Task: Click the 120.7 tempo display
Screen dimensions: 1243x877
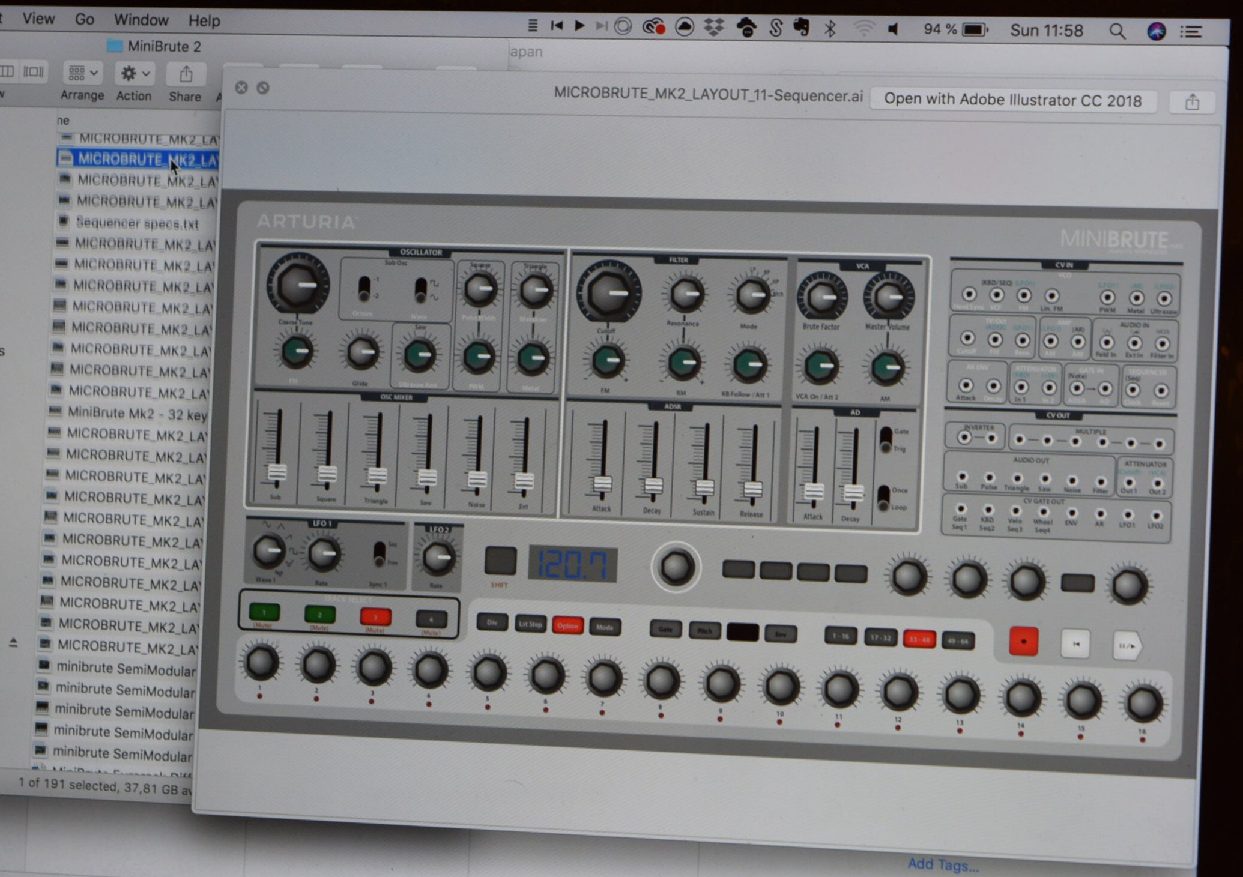Action: click(572, 563)
